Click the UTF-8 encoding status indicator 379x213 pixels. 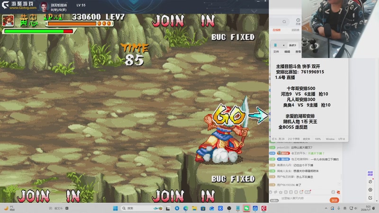pyautogui.click(x=341, y=139)
